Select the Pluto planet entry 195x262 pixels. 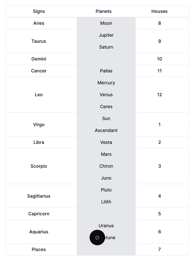pos(106,190)
